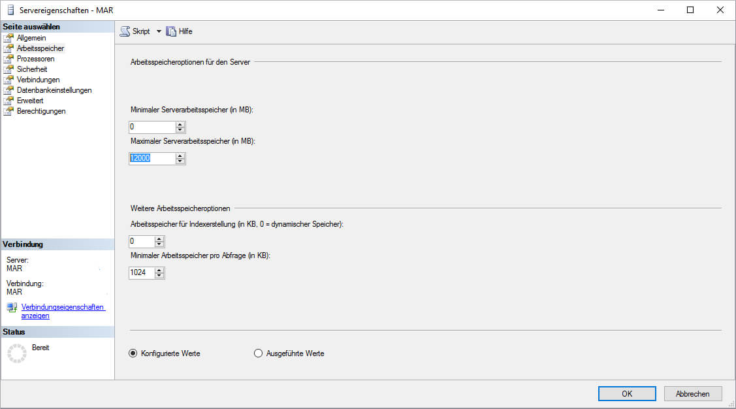736x409 pixels.
Task: Select the Konfigurierte Werte radio button
Action: [133, 353]
